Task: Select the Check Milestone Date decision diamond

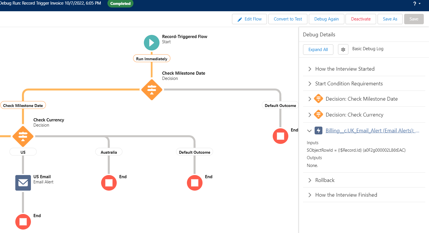Action: pyautogui.click(x=152, y=90)
